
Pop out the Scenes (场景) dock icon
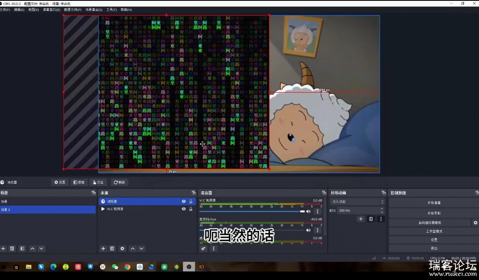(x=94, y=193)
